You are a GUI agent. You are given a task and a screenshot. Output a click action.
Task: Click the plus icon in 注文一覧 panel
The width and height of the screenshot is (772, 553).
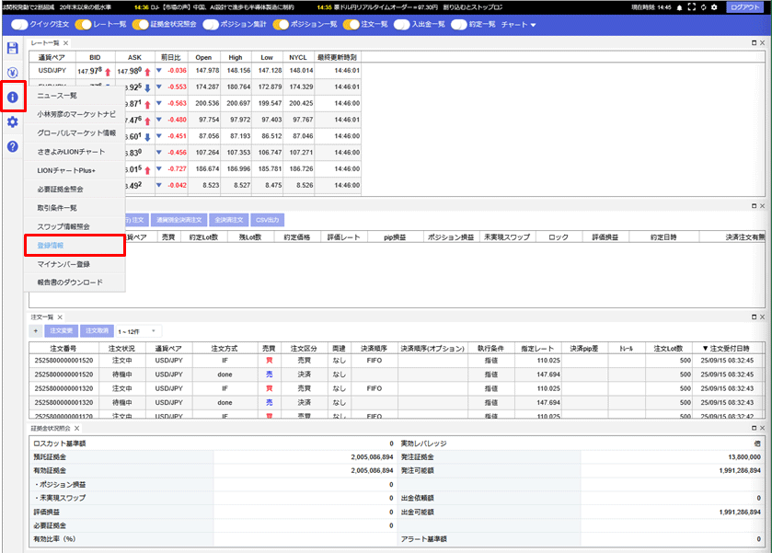click(35, 330)
